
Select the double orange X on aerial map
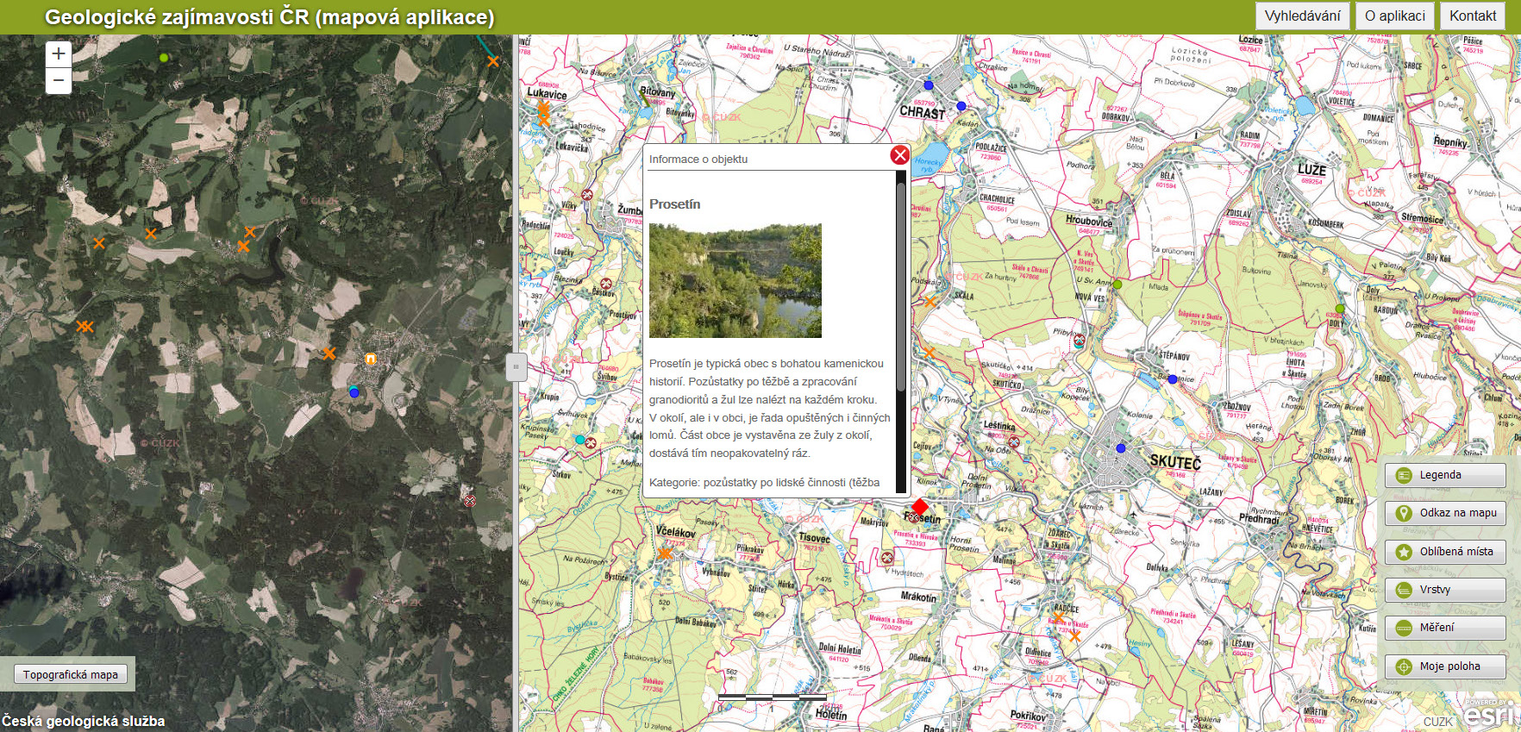(x=84, y=326)
